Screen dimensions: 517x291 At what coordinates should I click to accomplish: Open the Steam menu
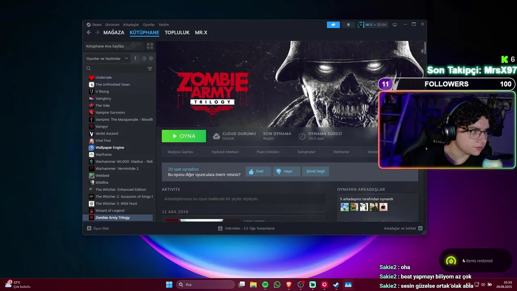click(94, 25)
